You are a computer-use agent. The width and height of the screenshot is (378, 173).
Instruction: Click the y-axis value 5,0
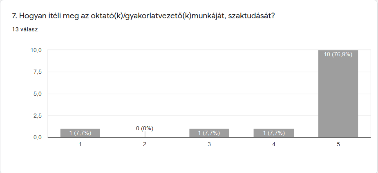pyautogui.click(x=37, y=94)
